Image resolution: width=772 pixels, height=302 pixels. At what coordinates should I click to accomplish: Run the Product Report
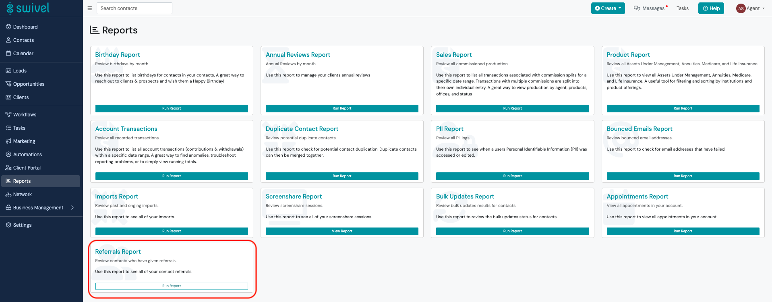(x=683, y=109)
